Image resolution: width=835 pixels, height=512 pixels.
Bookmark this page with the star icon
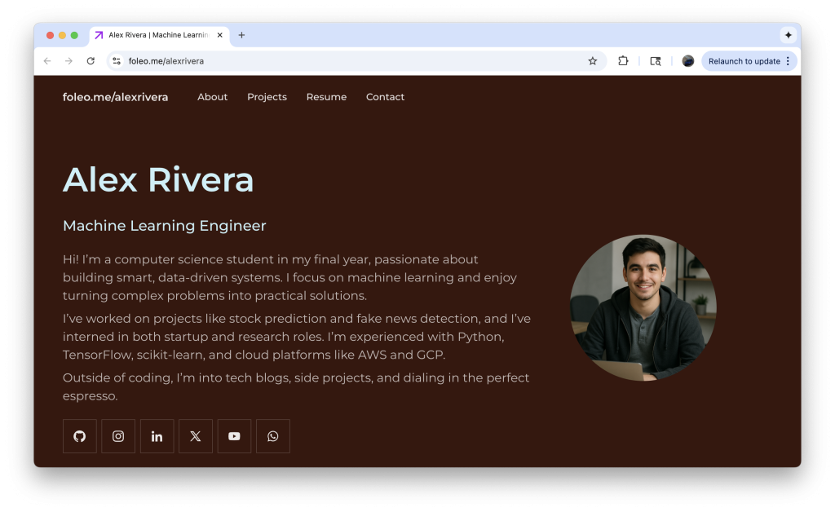point(593,61)
